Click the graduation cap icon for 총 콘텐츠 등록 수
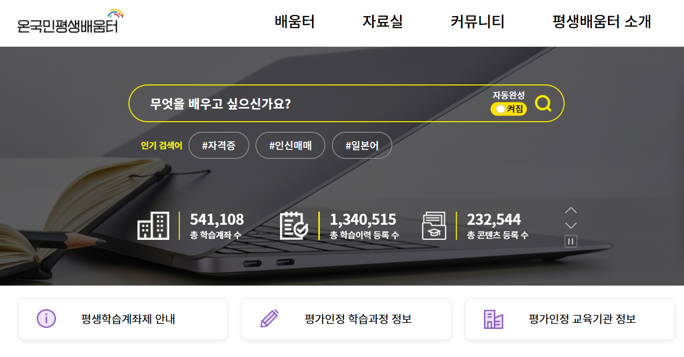The height and width of the screenshot is (357, 684). pos(434,226)
